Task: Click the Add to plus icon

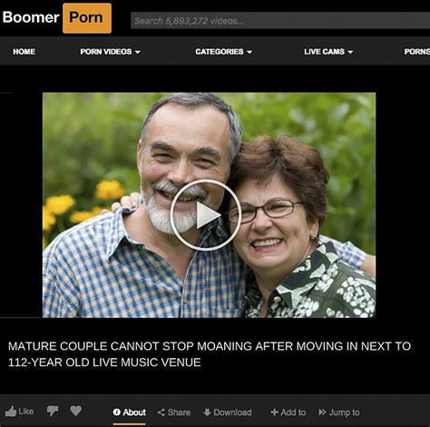Action: coord(274,412)
